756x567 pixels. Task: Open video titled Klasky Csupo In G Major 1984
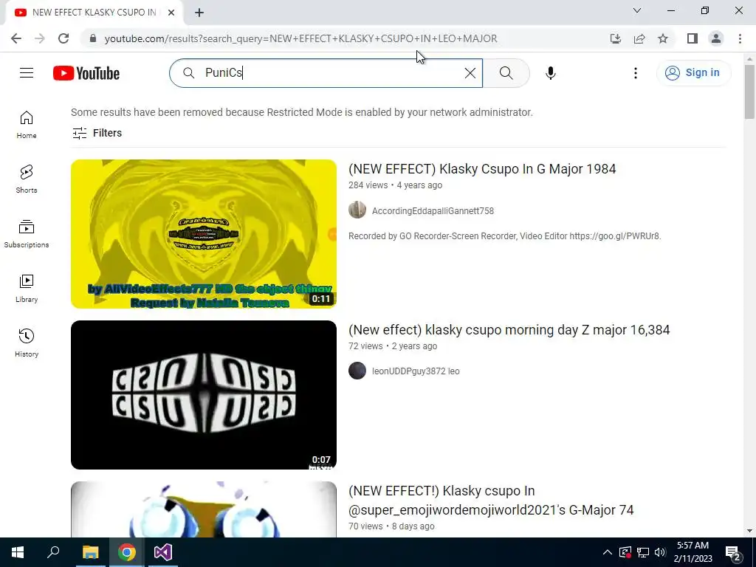tap(482, 169)
